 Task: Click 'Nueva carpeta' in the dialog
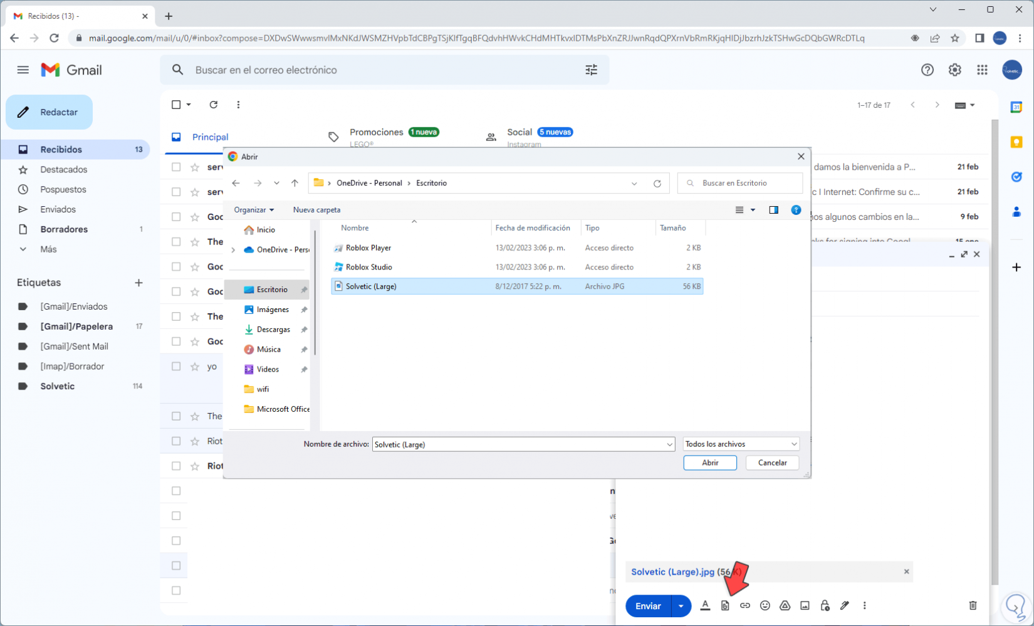click(316, 210)
